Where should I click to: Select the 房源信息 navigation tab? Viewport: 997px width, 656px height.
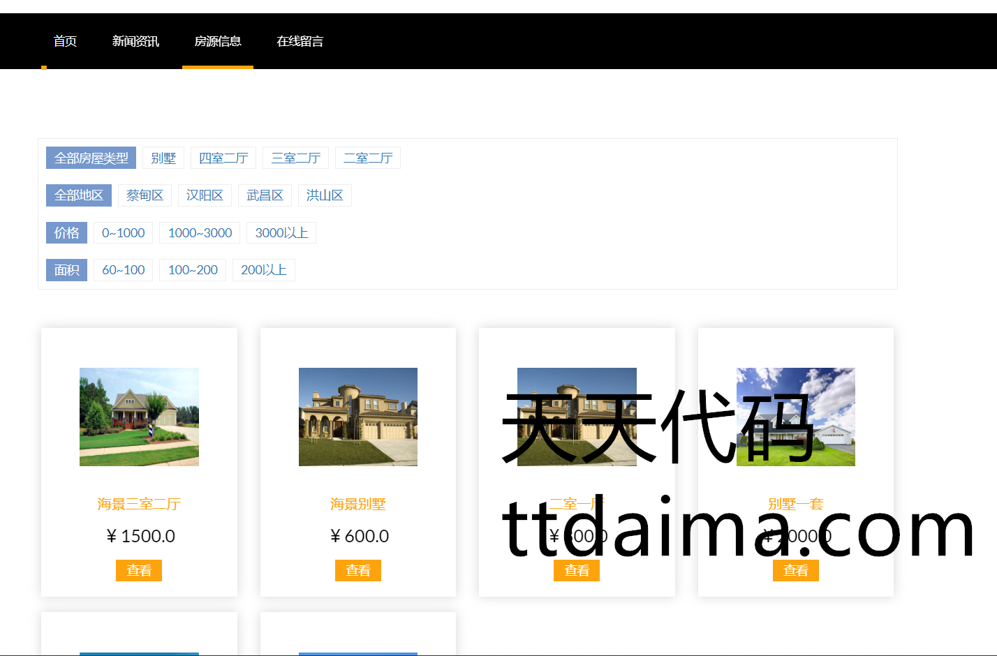pos(218,41)
